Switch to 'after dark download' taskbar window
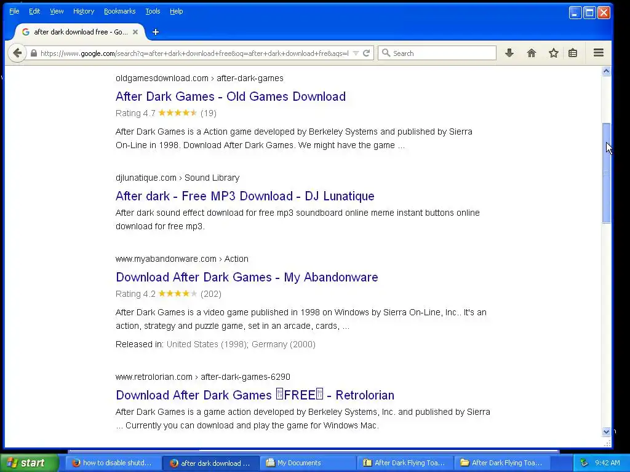This screenshot has width=630, height=472. 211,463
